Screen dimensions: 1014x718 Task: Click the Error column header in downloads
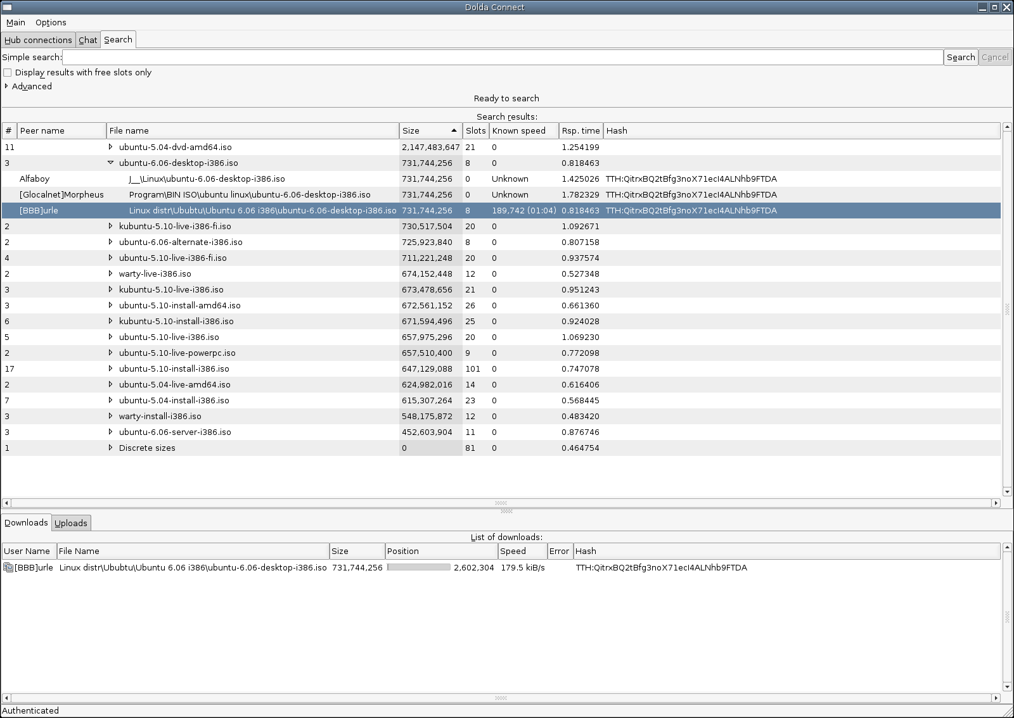(x=560, y=551)
